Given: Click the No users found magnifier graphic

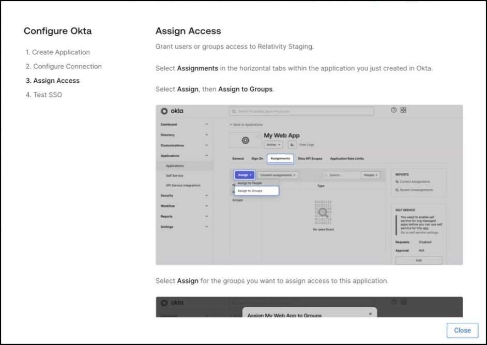Looking at the screenshot, I should coord(323,212).
